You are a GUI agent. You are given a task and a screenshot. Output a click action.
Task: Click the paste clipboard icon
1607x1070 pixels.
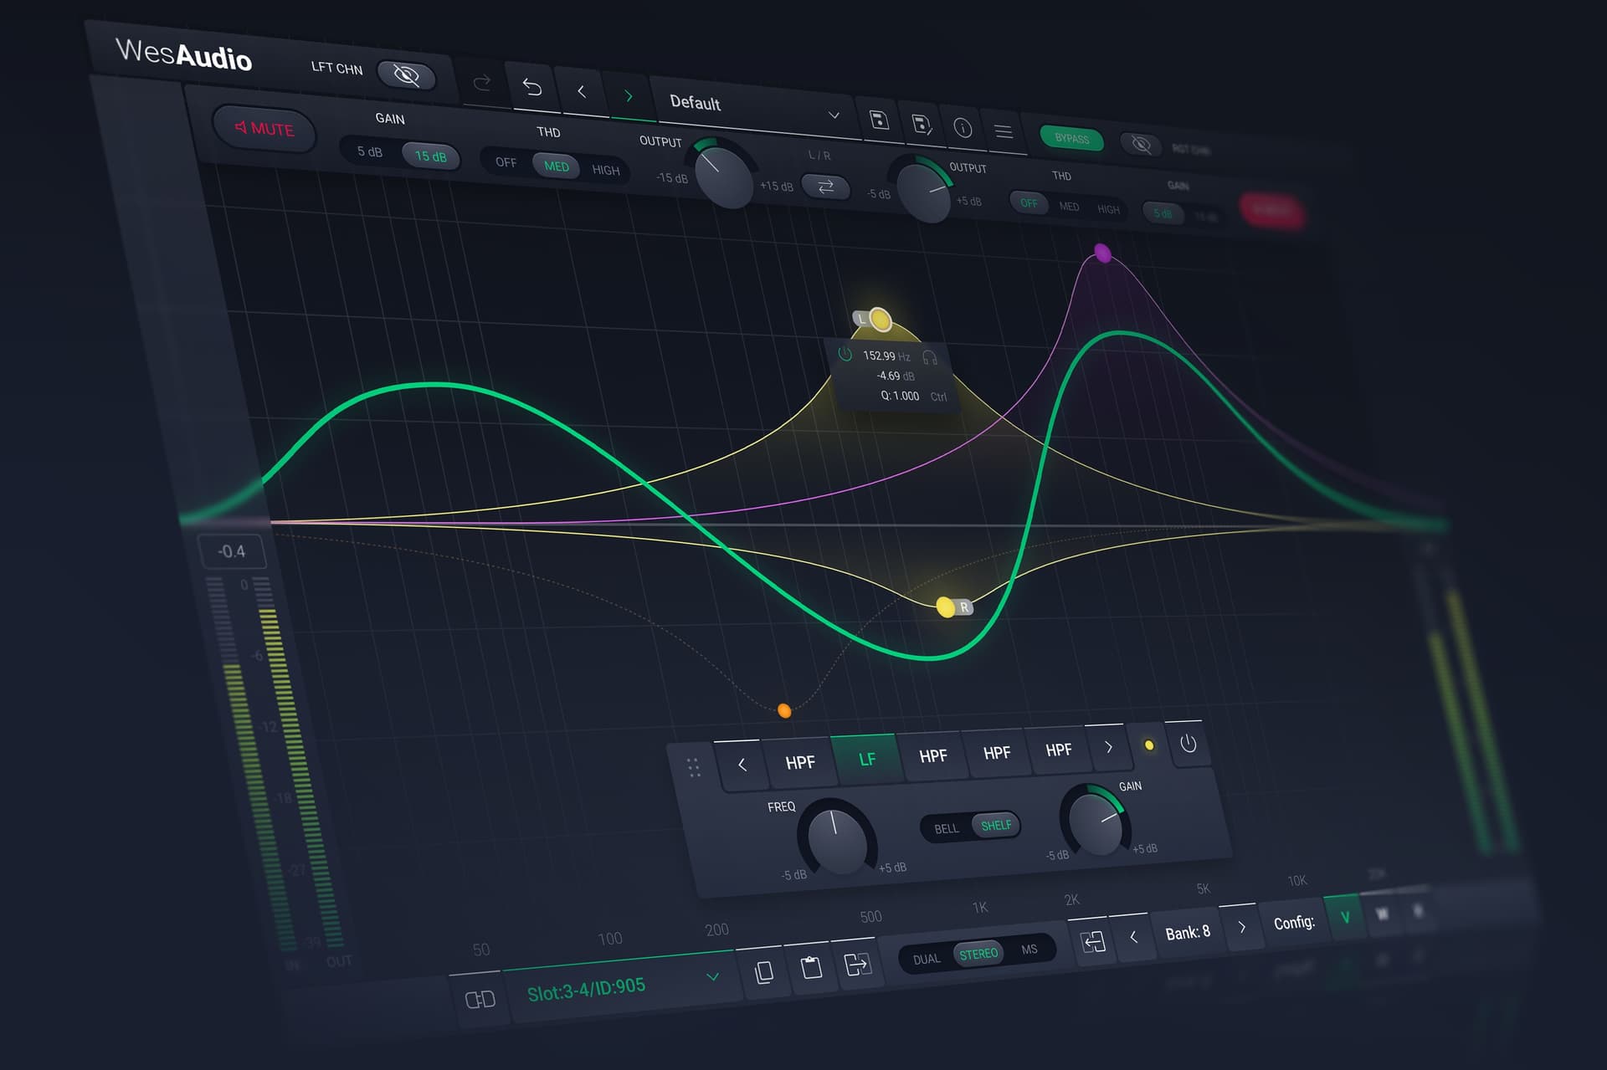(811, 968)
